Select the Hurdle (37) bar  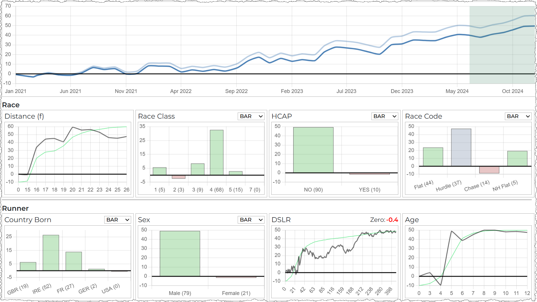461,148
